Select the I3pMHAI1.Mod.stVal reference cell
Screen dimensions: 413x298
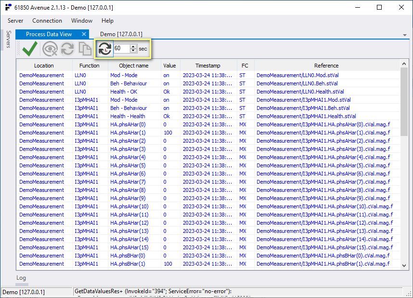pyautogui.click(x=304, y=100)
